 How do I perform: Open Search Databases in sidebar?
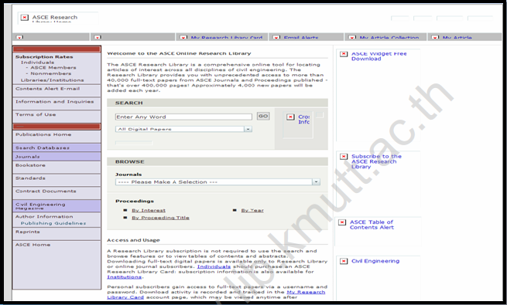click(x=43, y=147)
